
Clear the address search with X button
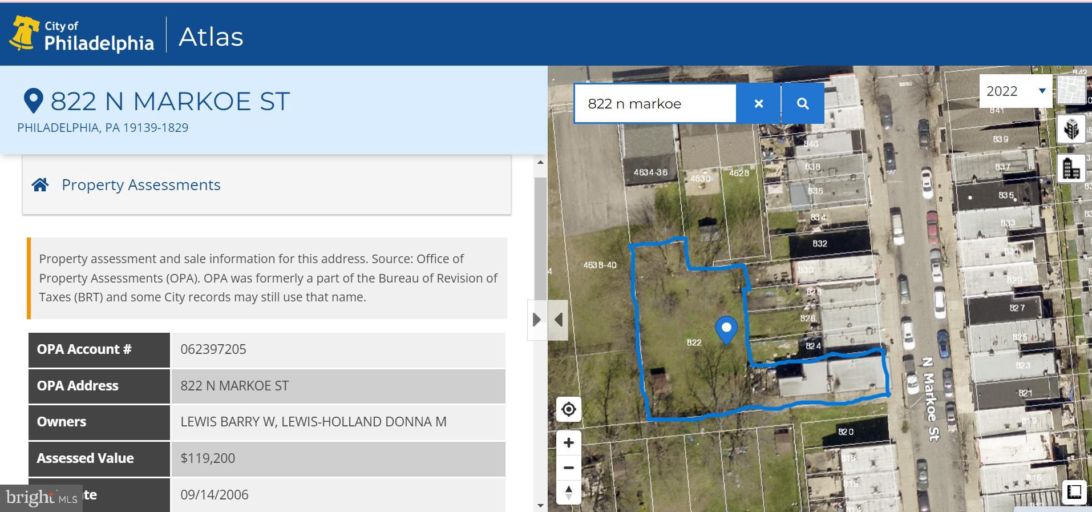pyautogui.click(x=758, y=103)
